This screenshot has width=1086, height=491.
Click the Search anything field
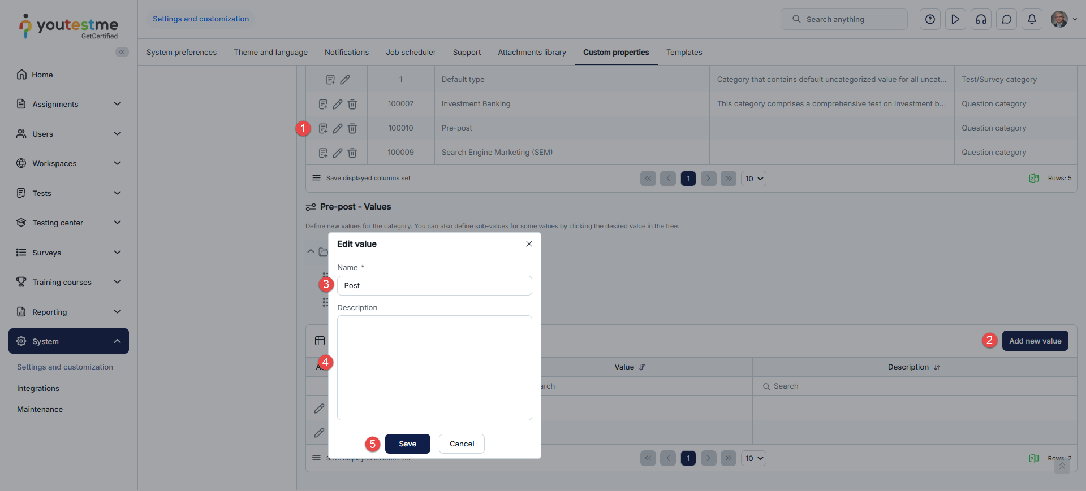point(844,19)
